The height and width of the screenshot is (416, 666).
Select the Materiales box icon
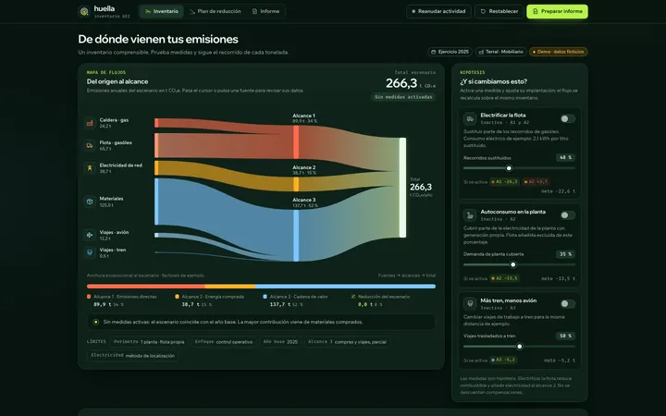(90, 202)
